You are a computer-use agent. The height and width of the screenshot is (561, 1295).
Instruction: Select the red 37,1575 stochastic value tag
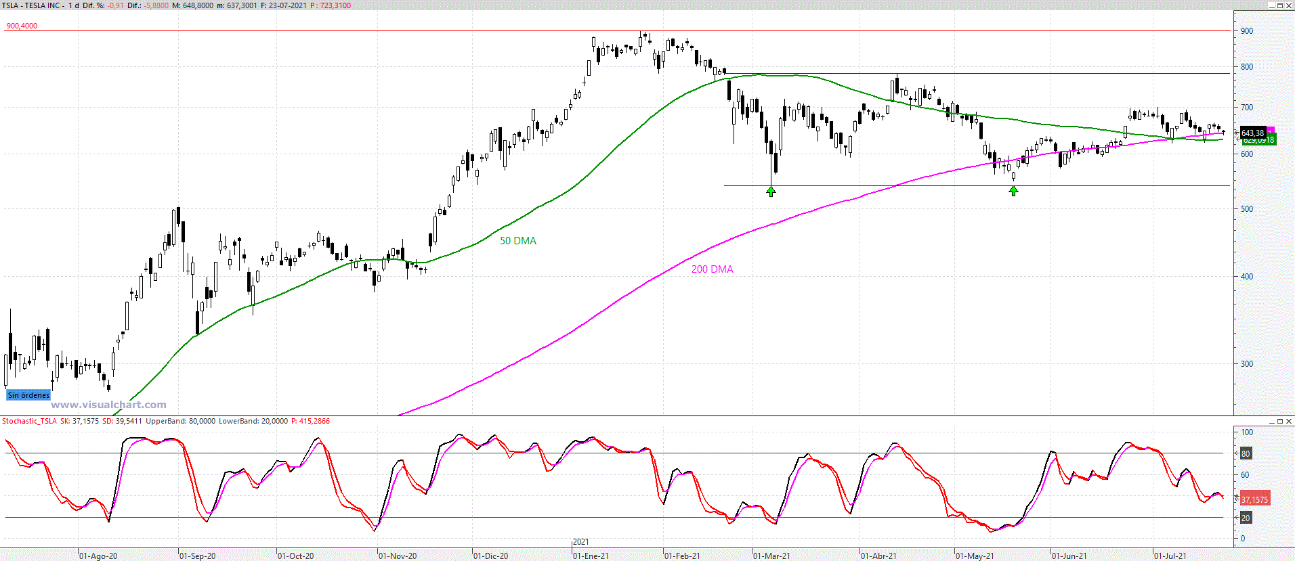1254,499
